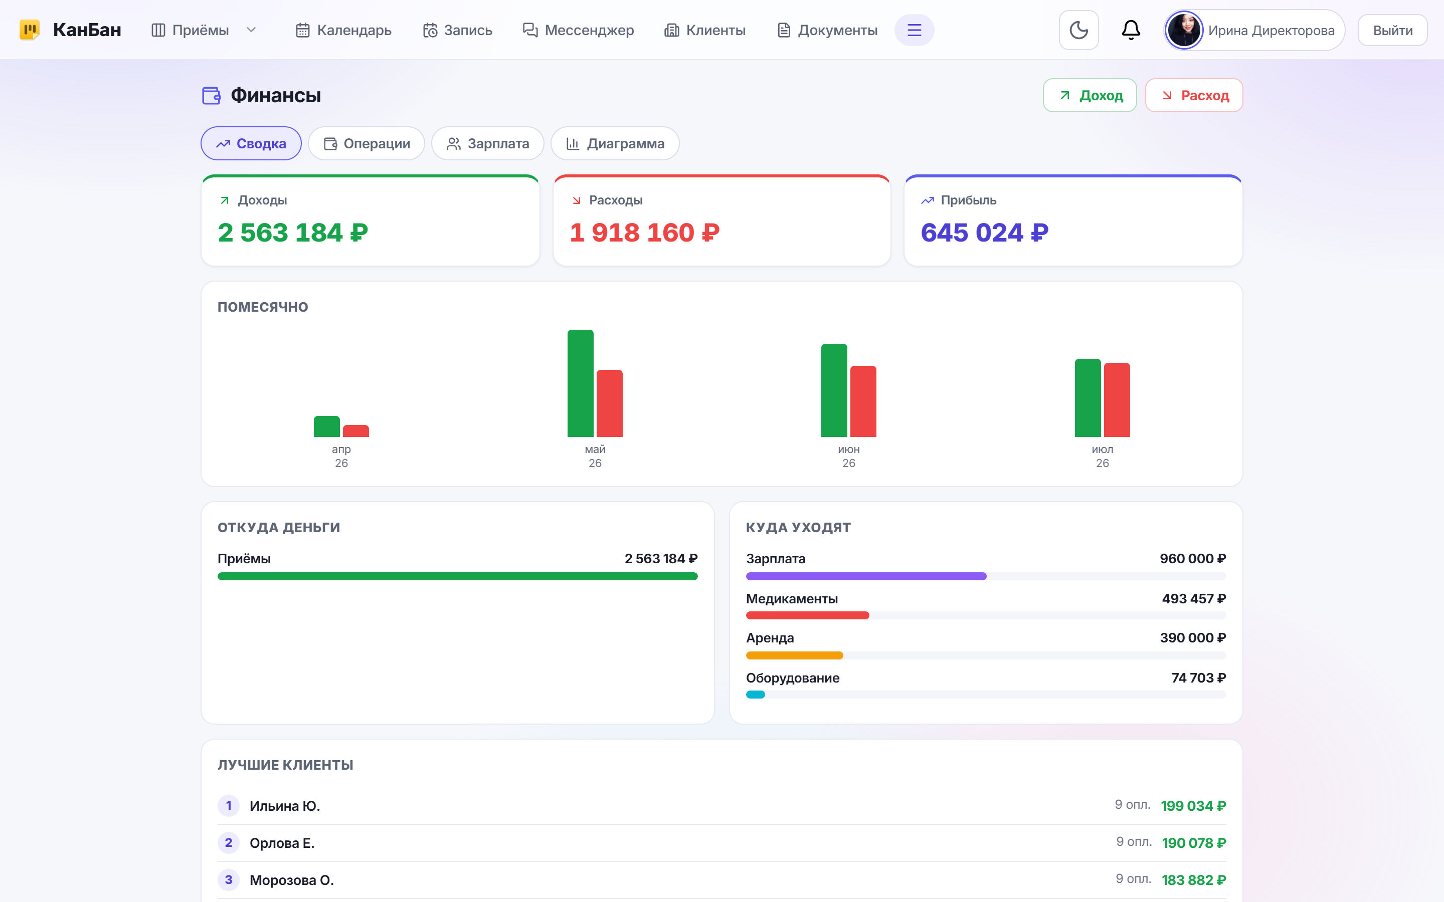This screenshot has width=1444, height=902.
Task: Toggle dark mode with moon icon
Action: tap(1078, 30)
